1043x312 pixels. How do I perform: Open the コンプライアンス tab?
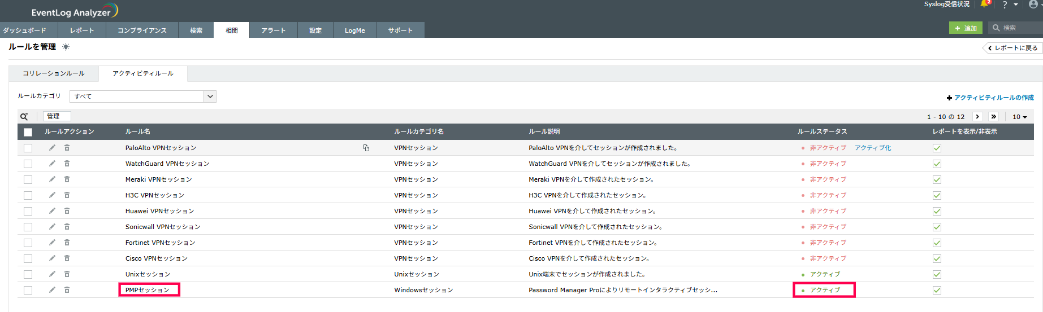142,30
